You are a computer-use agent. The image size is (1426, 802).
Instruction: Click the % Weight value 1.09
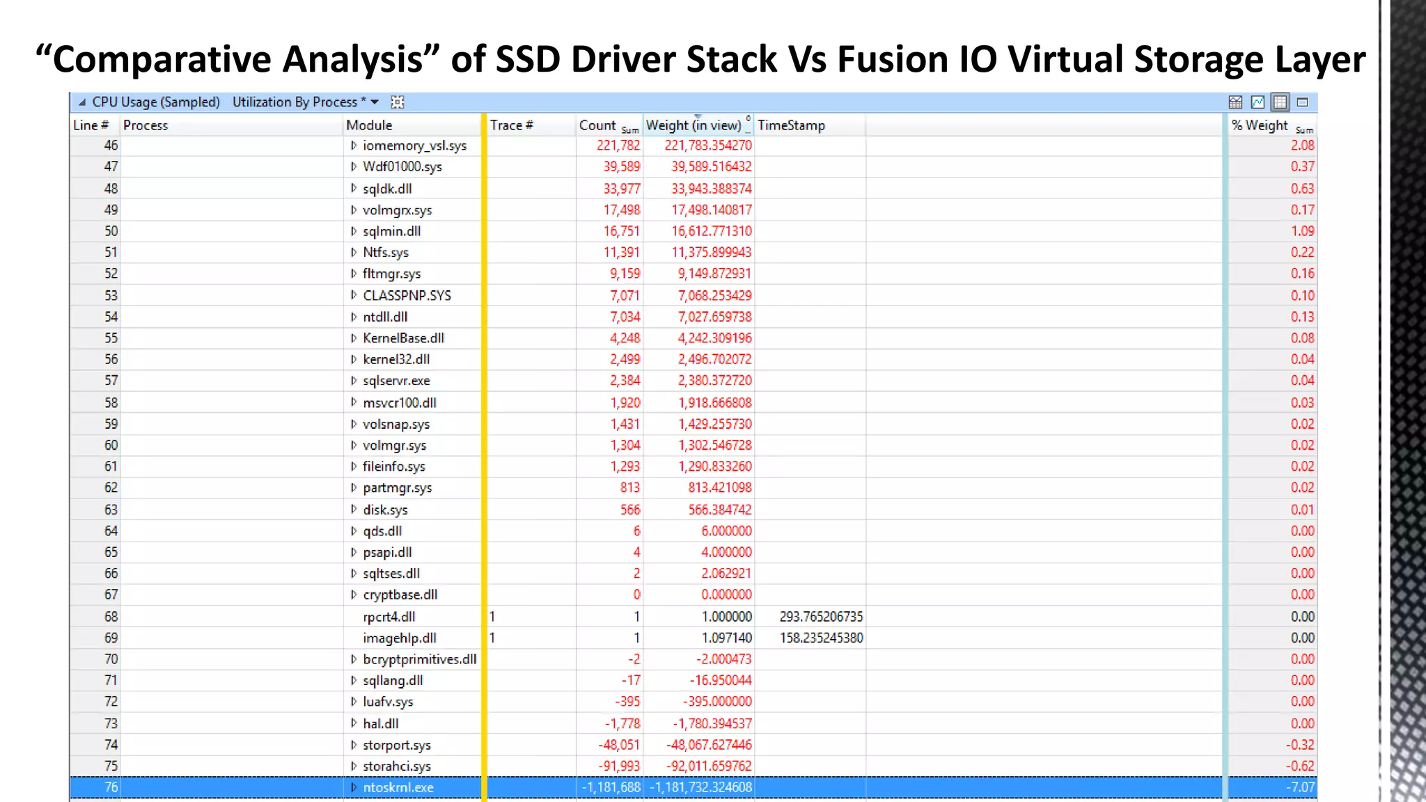(1302, 231)
